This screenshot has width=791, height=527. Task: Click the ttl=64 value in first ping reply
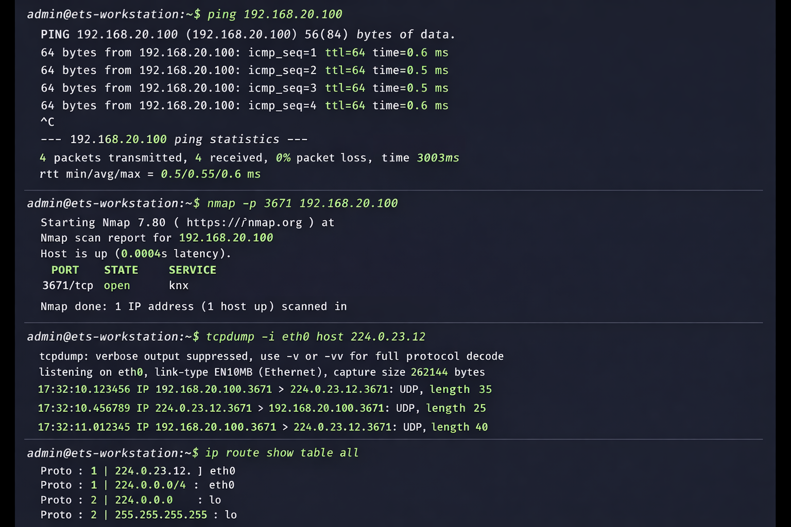345,52
